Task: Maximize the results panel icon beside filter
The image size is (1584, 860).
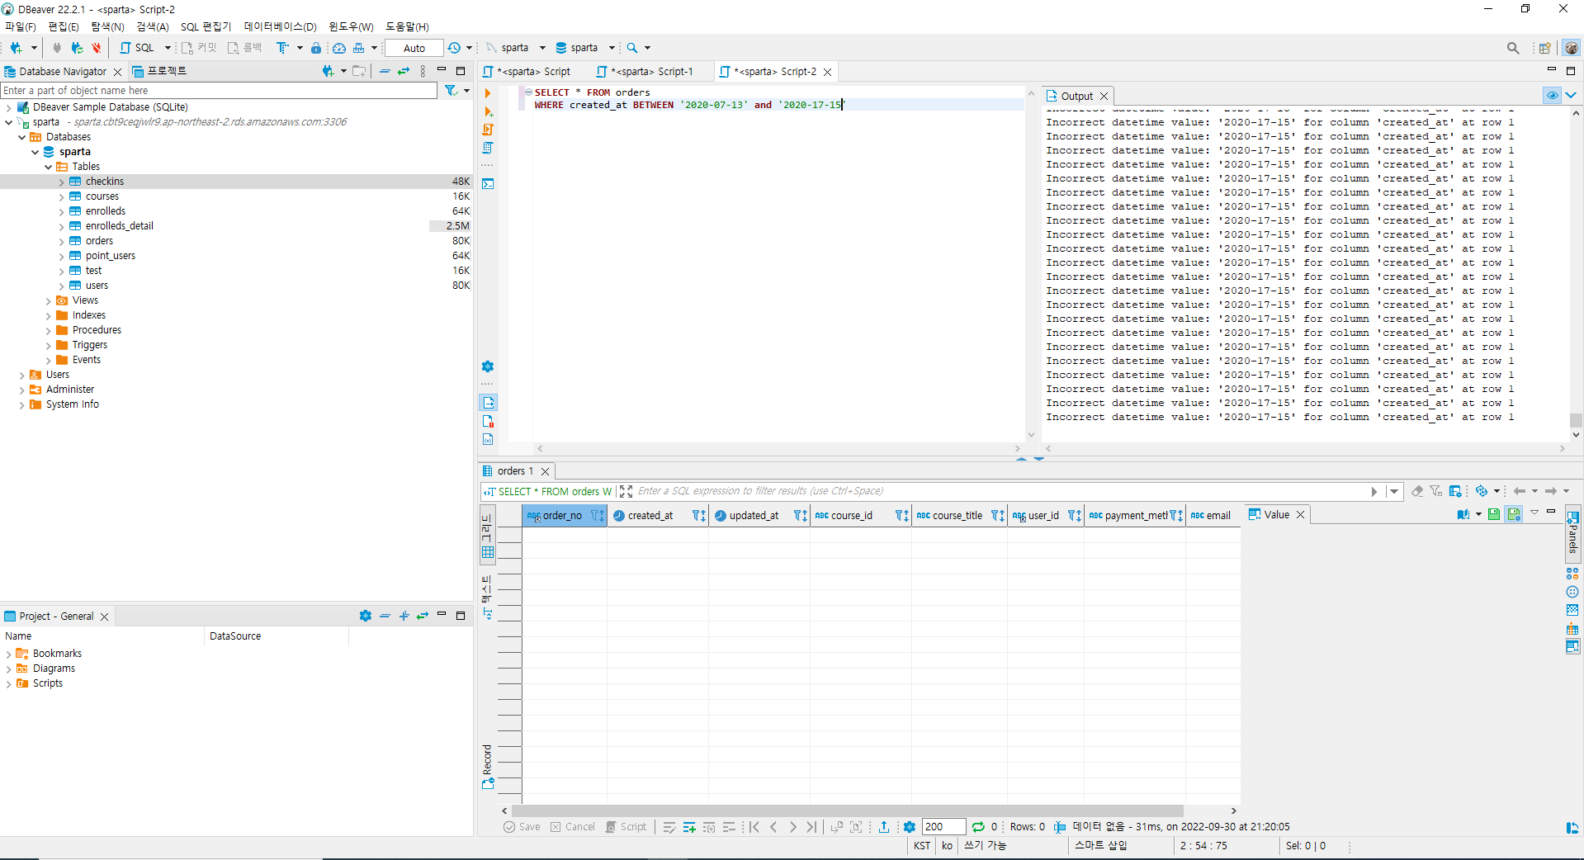Action: [x=627, y=491]
